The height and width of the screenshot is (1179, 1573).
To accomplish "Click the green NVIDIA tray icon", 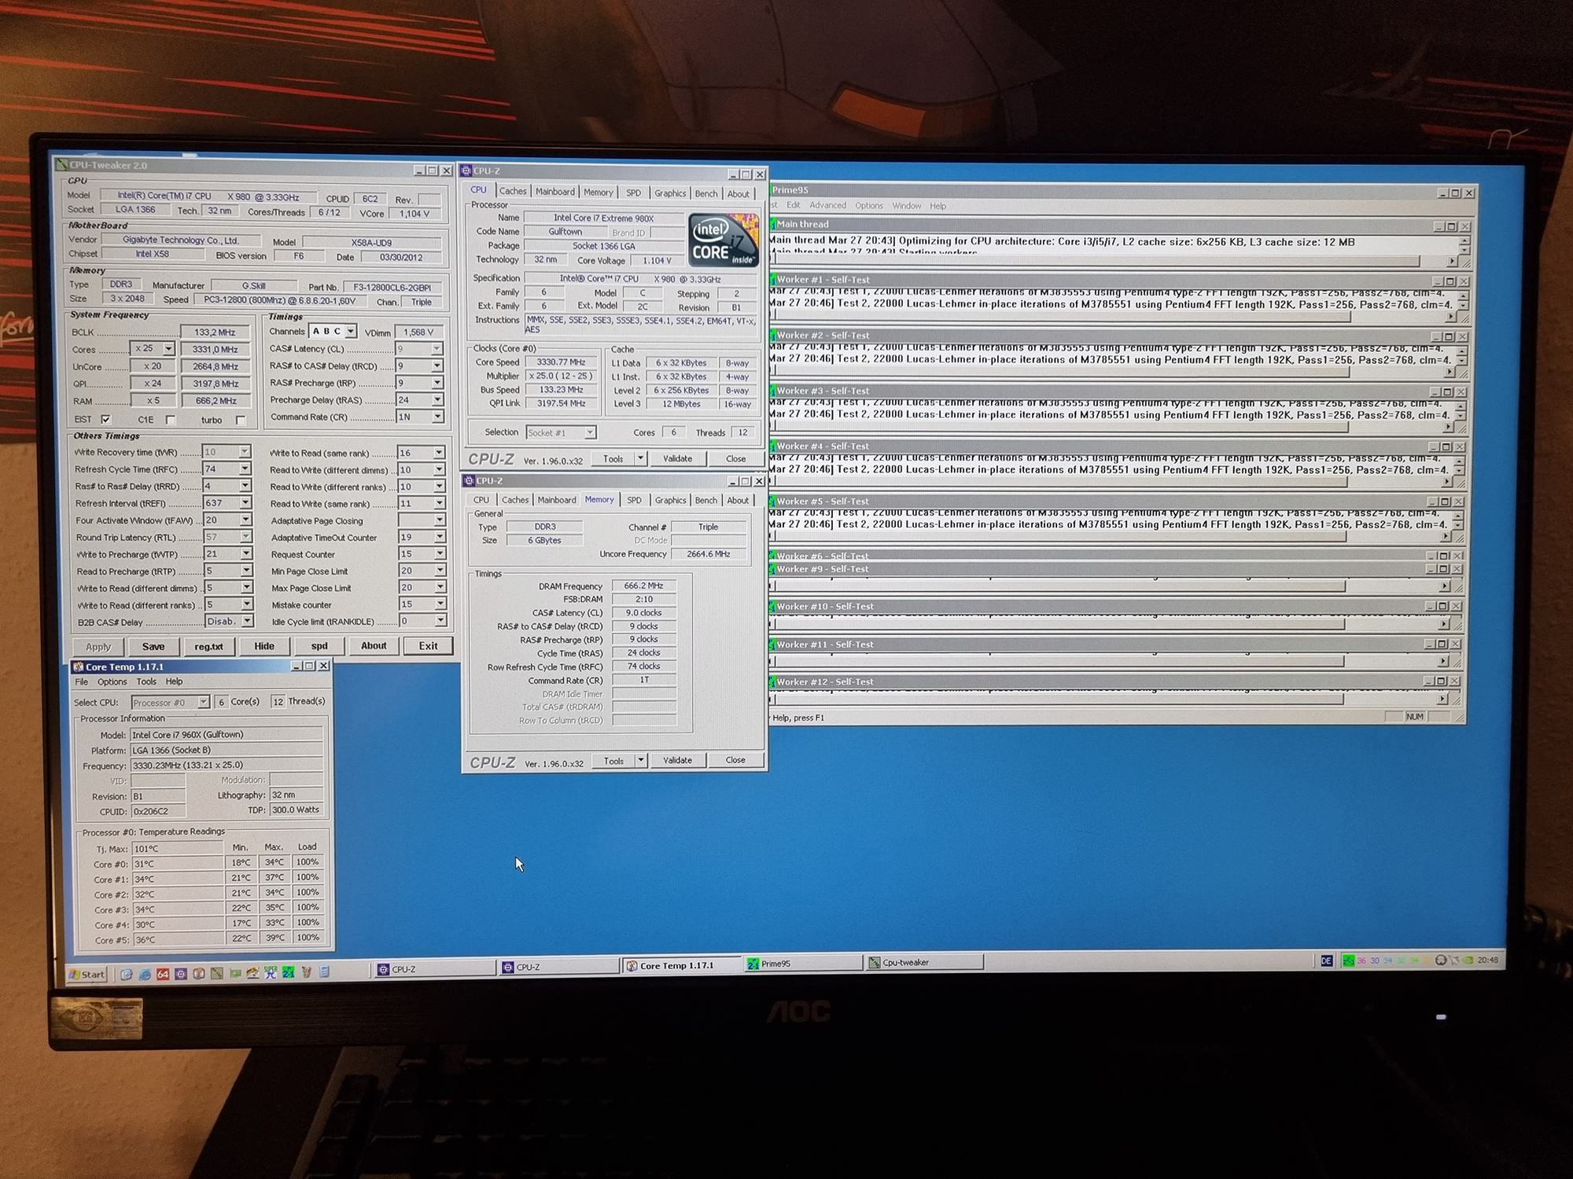I will pyautogui.click(x=1468, y=960).
